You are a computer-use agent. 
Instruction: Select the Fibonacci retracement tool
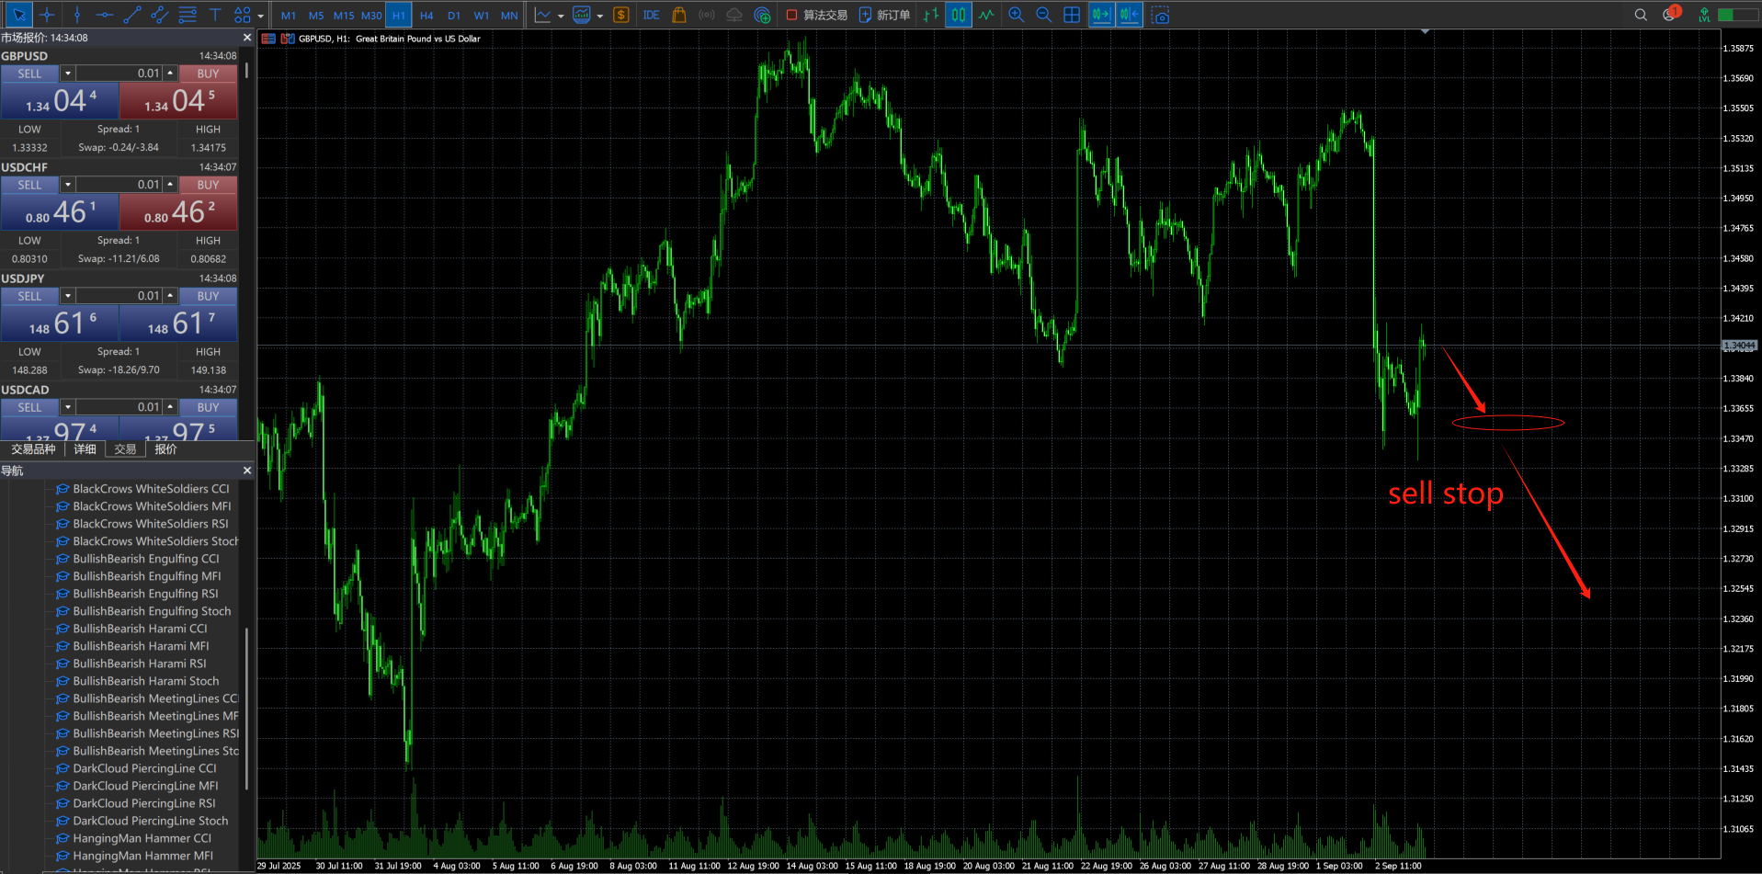[x=188, y=15]
